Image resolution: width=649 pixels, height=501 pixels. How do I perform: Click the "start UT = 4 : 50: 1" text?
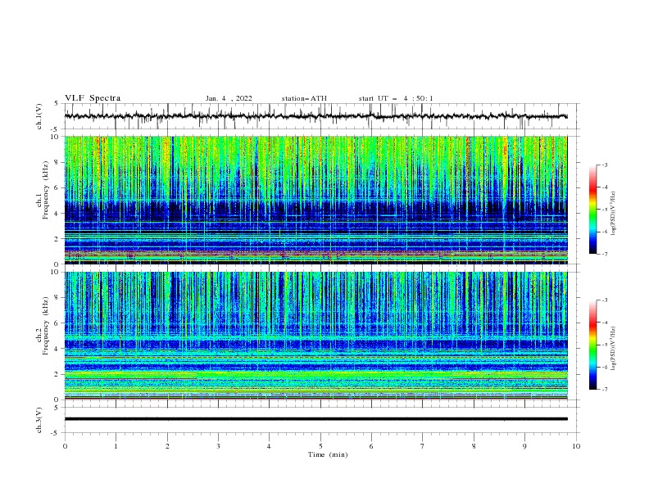396,98
